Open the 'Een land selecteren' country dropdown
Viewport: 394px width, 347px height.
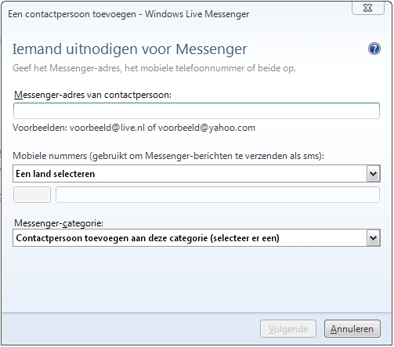(x=197, y=174)
